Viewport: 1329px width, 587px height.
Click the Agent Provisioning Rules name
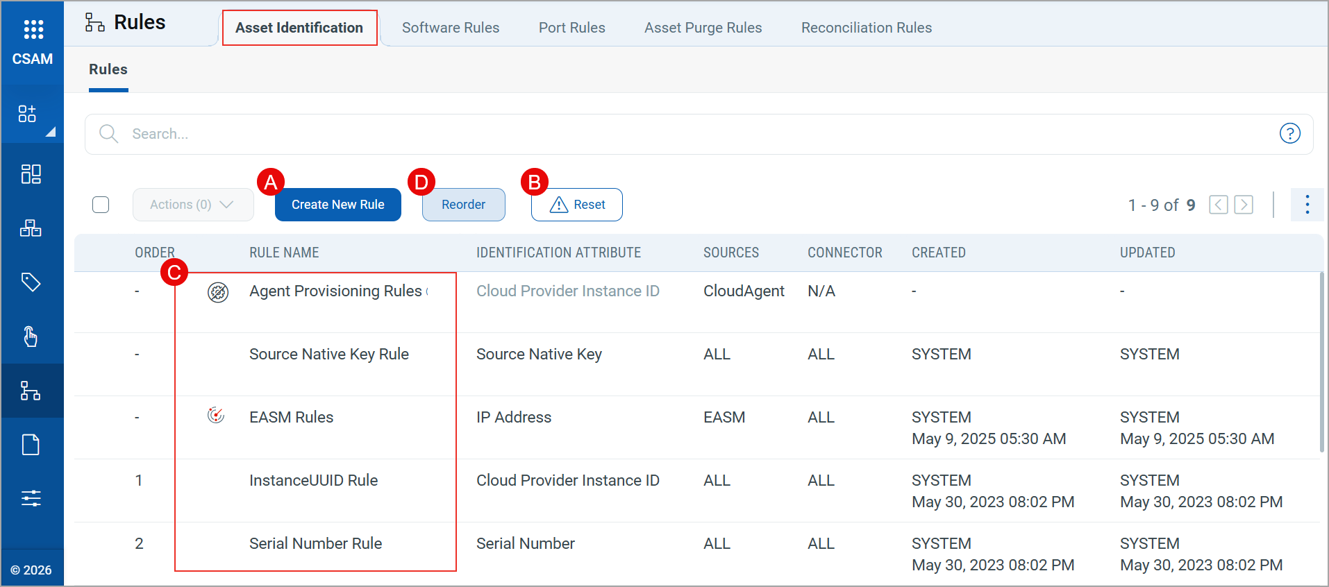pos(336,291)
